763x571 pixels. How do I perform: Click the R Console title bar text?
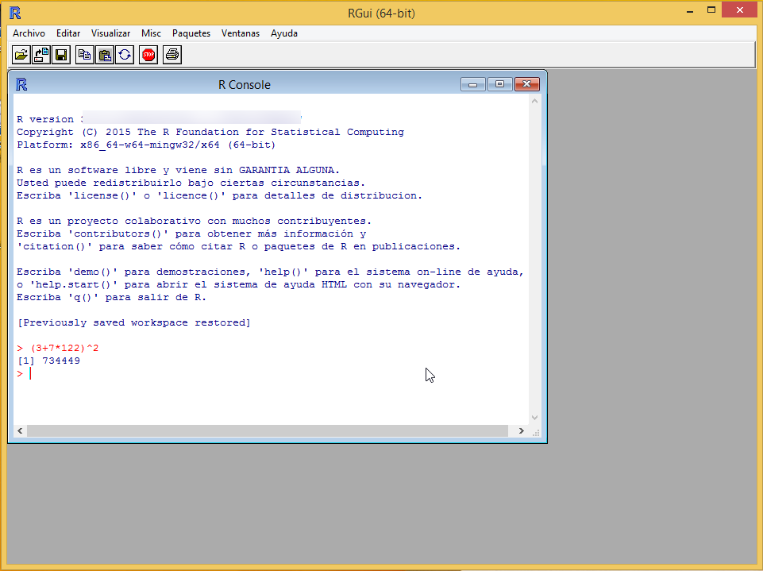click(x=245, y=85)
